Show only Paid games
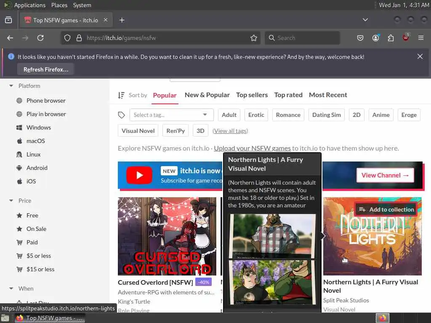This screenshot has width=431, height=323. 32,242
